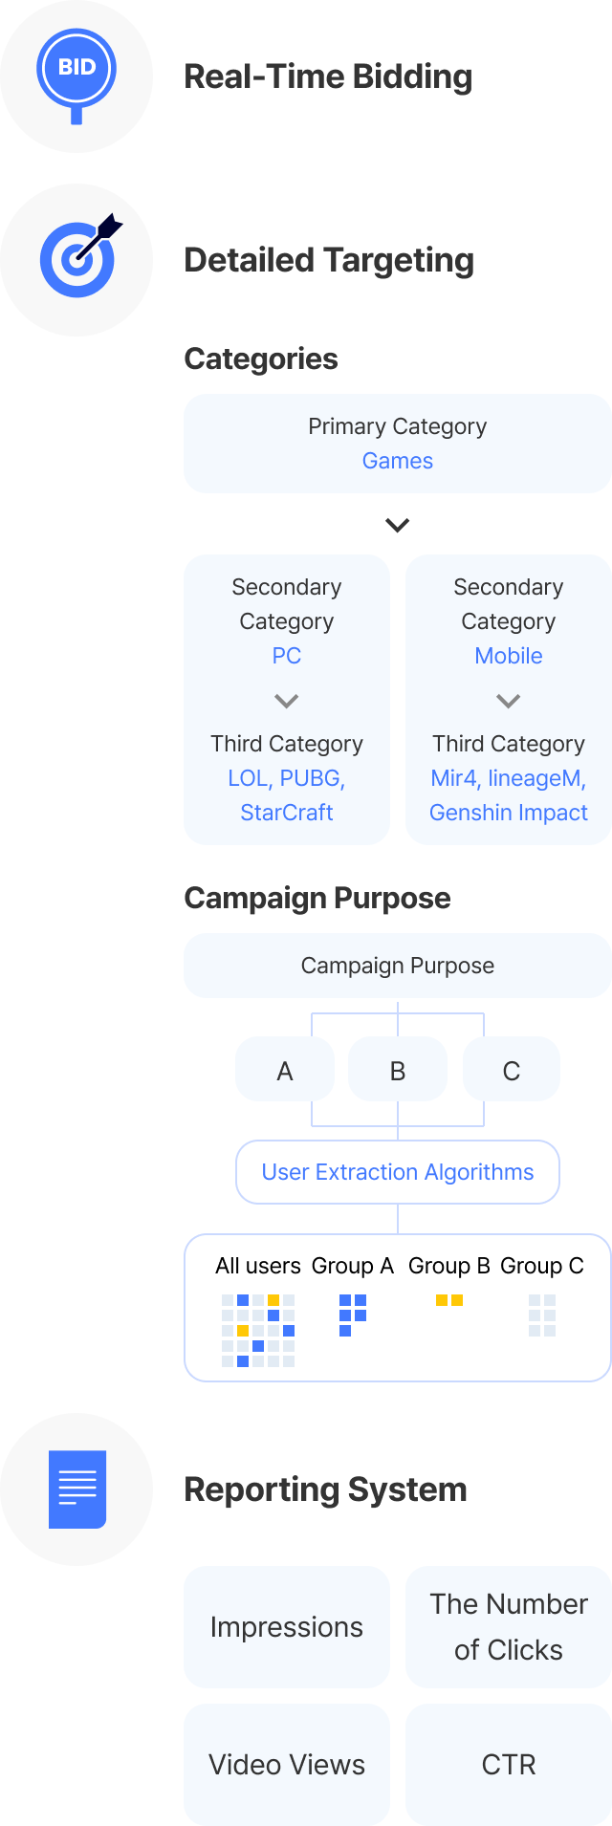Click the Group B yellow squares
Screen dimensions: 612x1826
point(449,1300)
